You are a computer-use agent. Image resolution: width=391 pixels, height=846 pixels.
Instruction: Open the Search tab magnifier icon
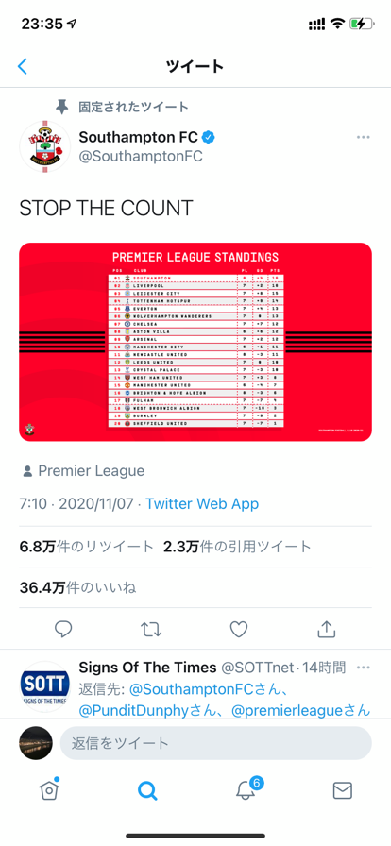[x=147, y=790]
